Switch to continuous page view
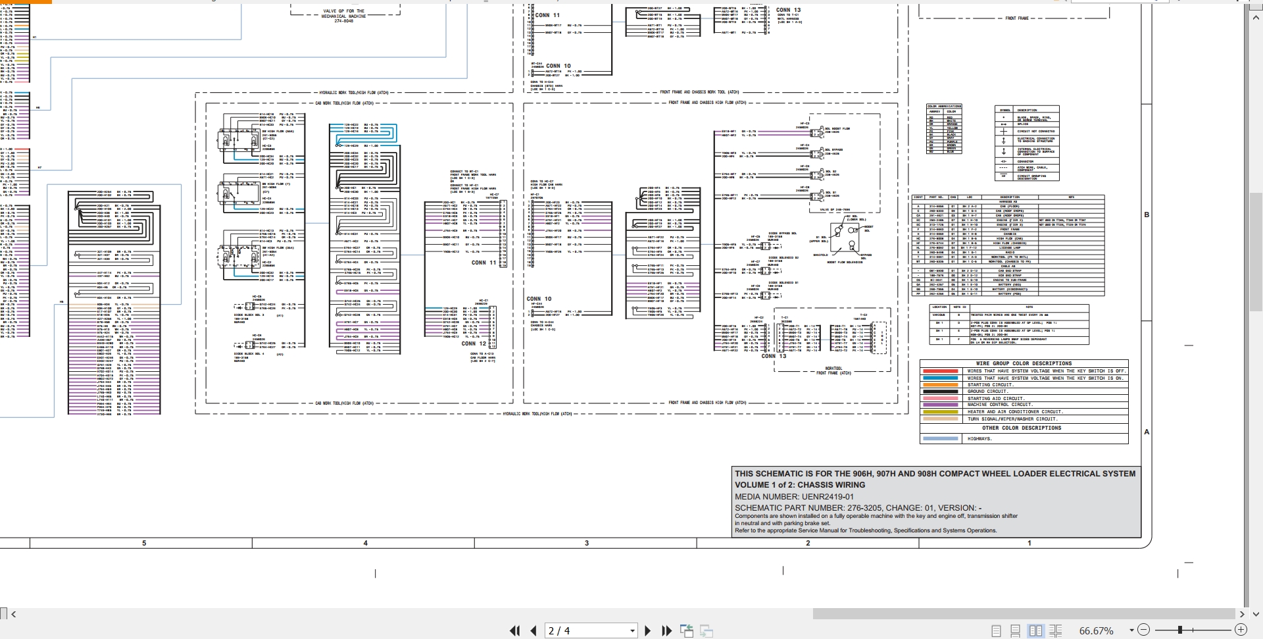1263x639 pixels. [1016, 631]
